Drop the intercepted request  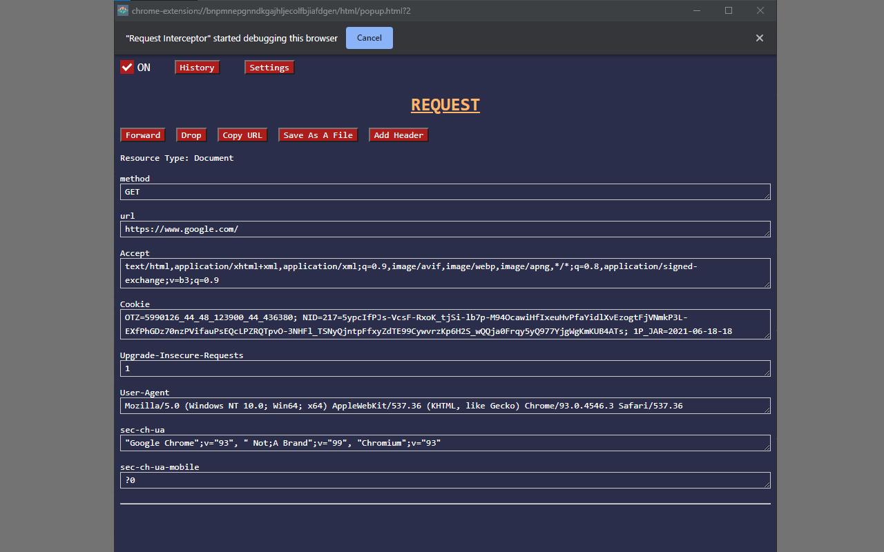tap(191, 135)
